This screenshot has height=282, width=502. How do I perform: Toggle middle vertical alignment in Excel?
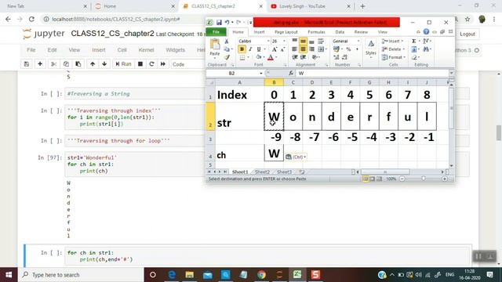pos(303,42)
